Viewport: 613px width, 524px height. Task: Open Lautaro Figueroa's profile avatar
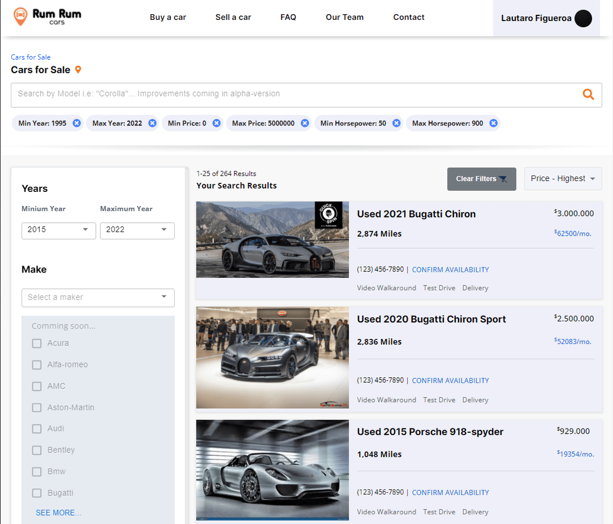point(583,18)
